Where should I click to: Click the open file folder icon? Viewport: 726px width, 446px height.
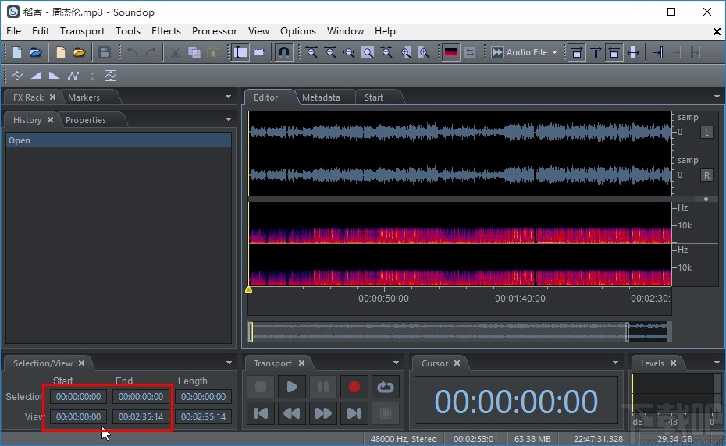point(36,52)
